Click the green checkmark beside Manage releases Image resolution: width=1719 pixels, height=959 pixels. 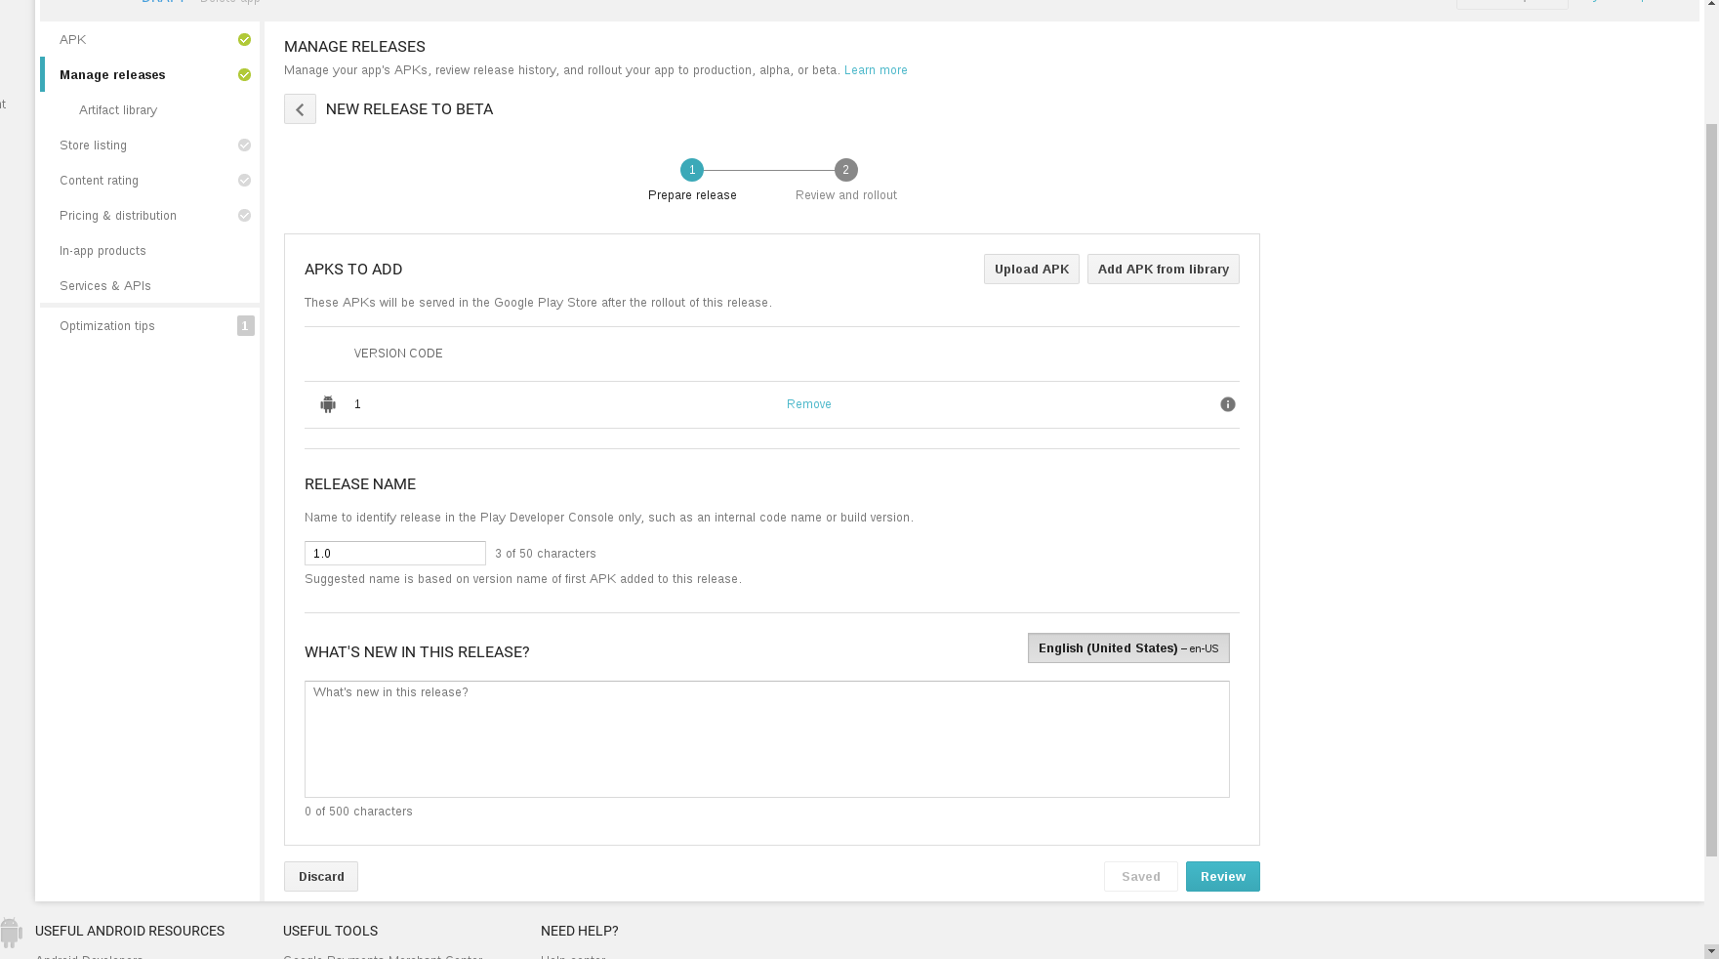(244, 75)
